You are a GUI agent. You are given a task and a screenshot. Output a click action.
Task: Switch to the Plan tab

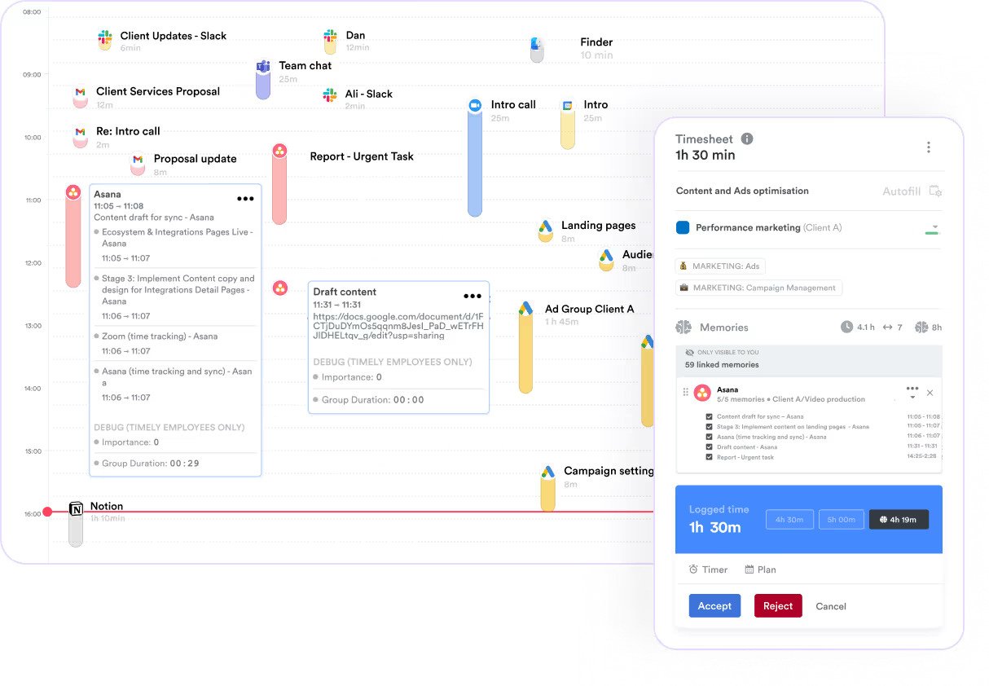click(x=760, y=569)
